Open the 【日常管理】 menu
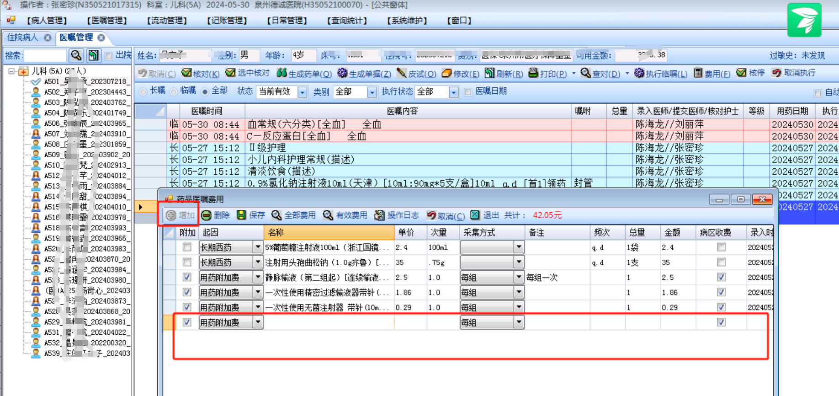The image size is (839, 396). tap(287, 21)
